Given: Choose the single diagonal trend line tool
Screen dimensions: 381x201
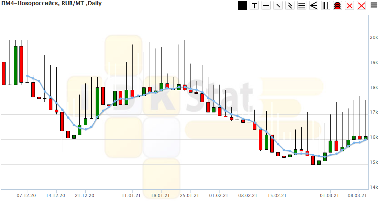Looking at the screenshot, I should tap(278, 6).
